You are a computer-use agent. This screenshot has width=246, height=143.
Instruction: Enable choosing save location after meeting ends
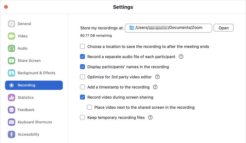coord(83,46)
